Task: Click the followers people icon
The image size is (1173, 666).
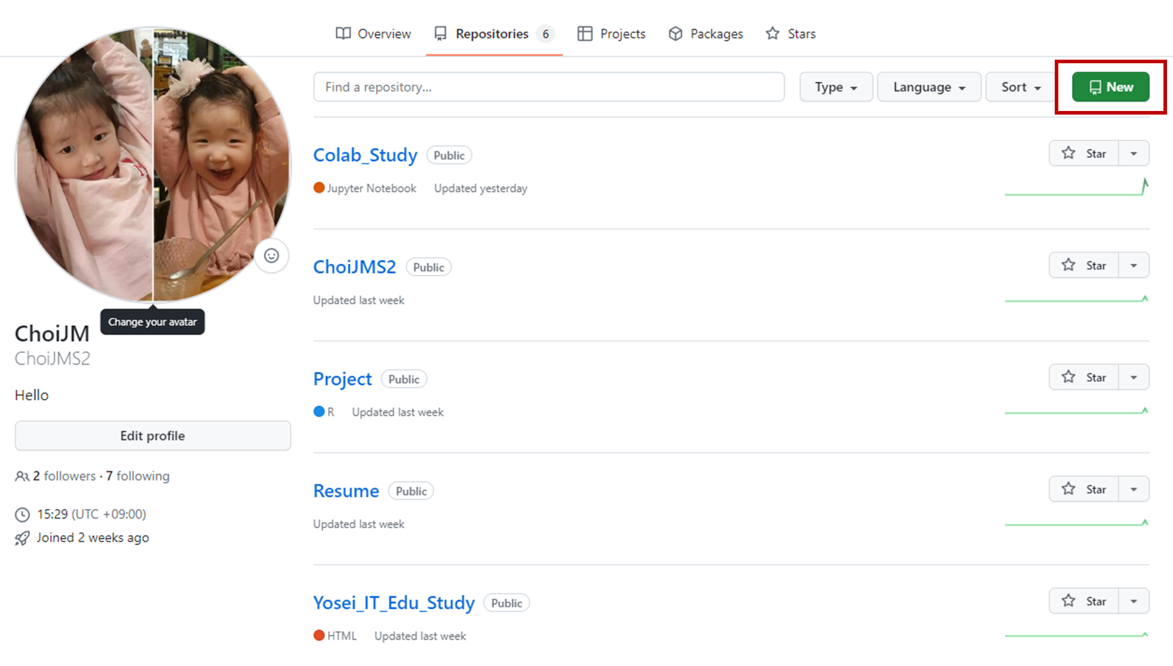Action: (22, 476)
